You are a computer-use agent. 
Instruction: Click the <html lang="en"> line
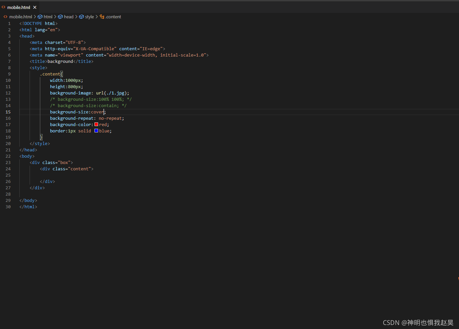pos(40,30)
